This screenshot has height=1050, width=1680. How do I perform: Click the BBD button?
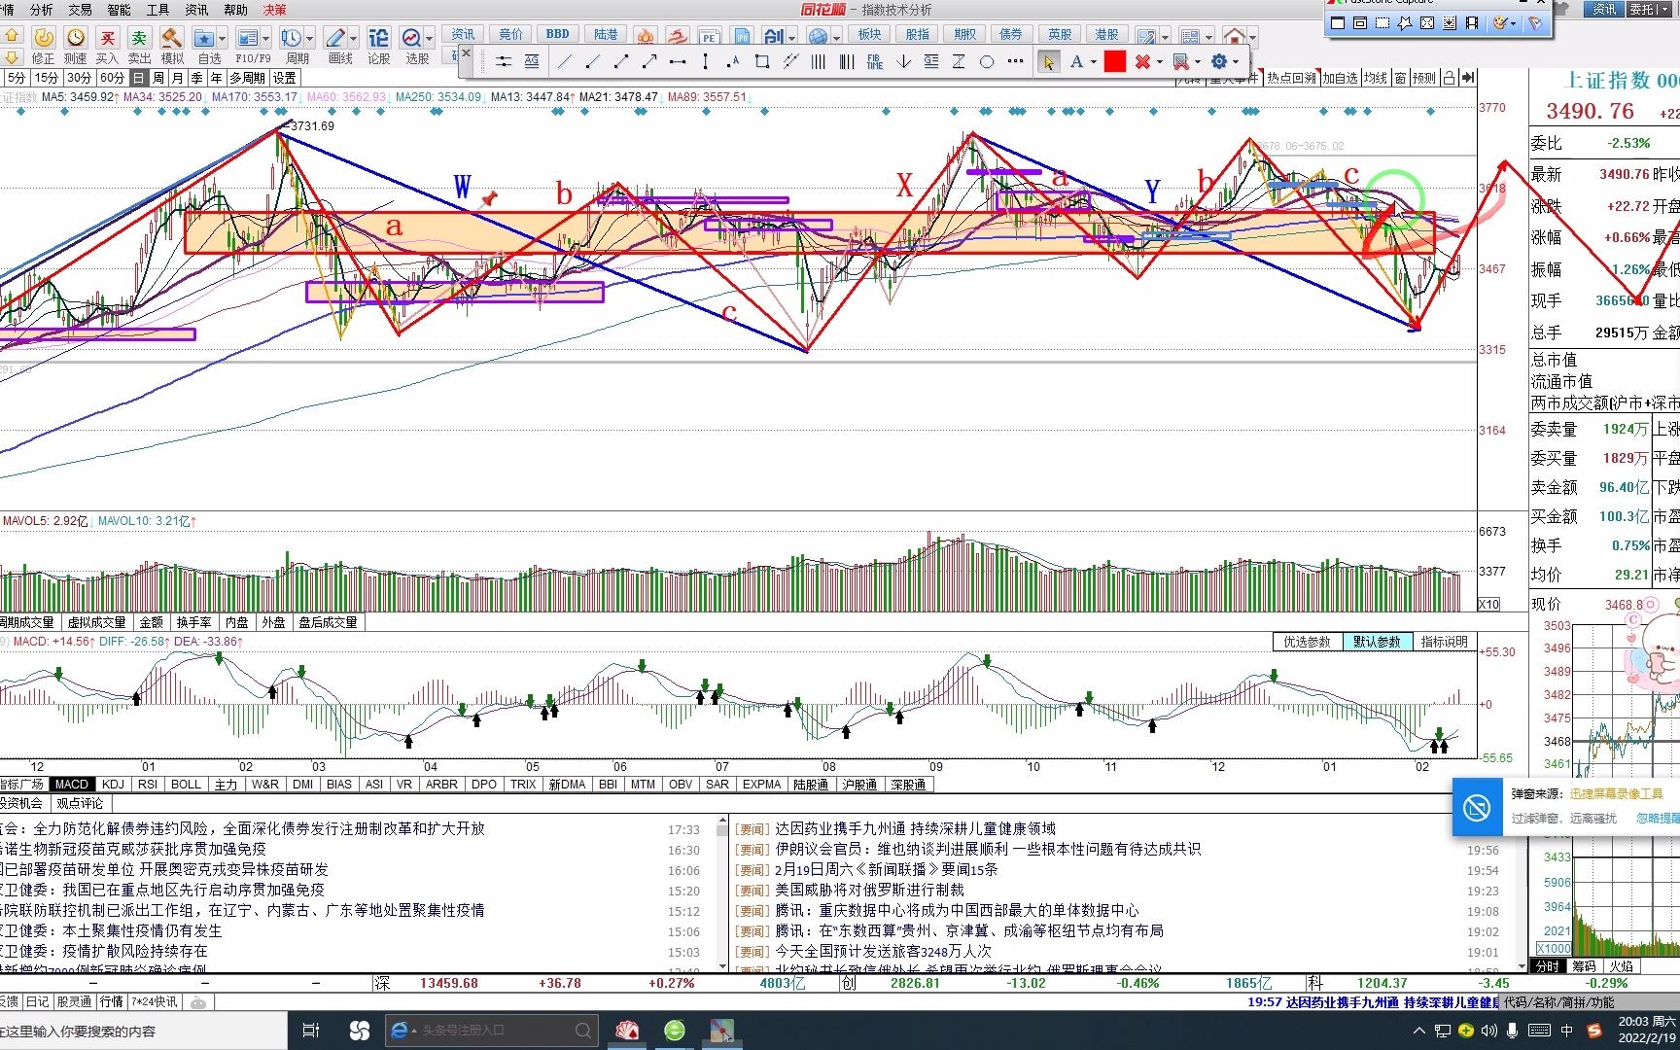pos(558,34)
